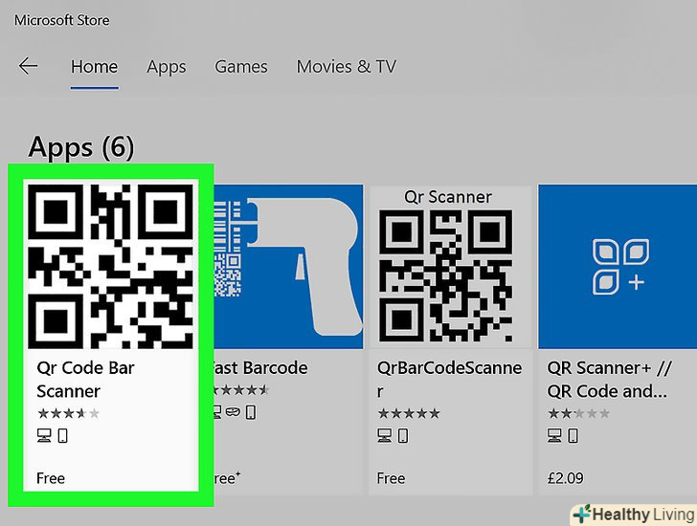The image size is (697, 526).
Task: Click mobile device icon under QrBarCodeScanner
Action: (x=403, y=435)
